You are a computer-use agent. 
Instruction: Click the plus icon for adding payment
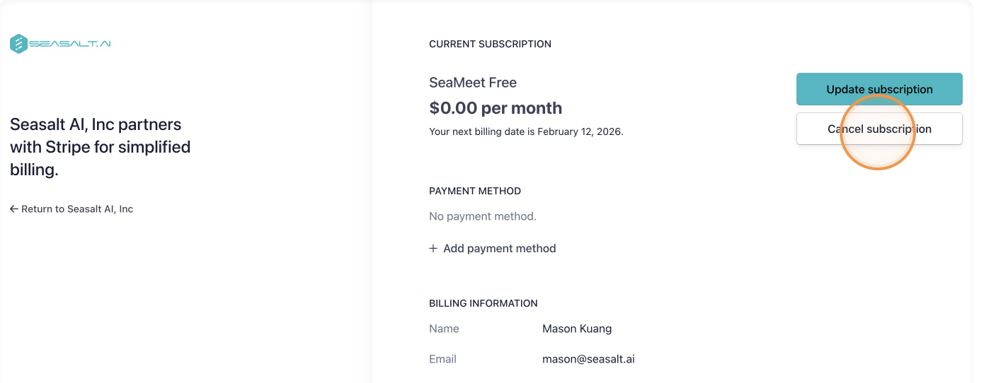433,249
